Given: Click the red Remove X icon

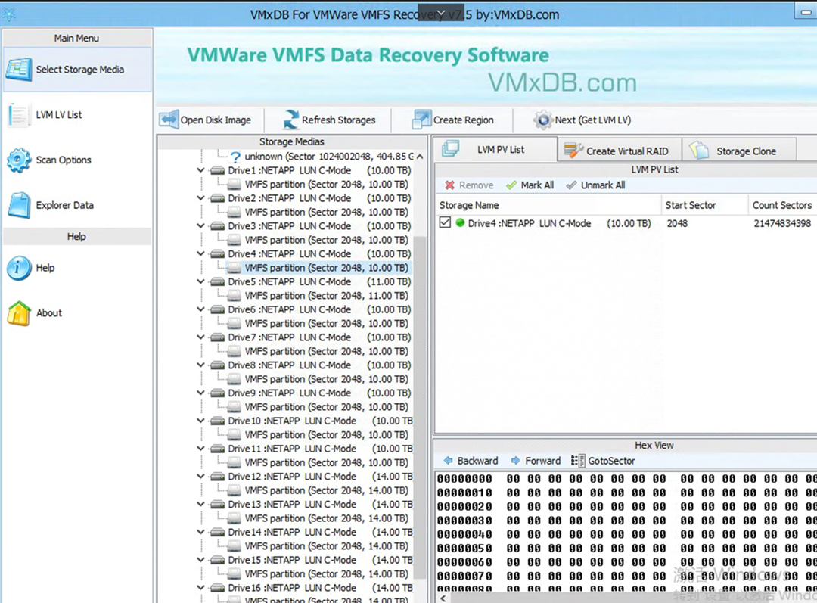Looking at the screenshot, I should pyautogui.click(x=449, y=185).
